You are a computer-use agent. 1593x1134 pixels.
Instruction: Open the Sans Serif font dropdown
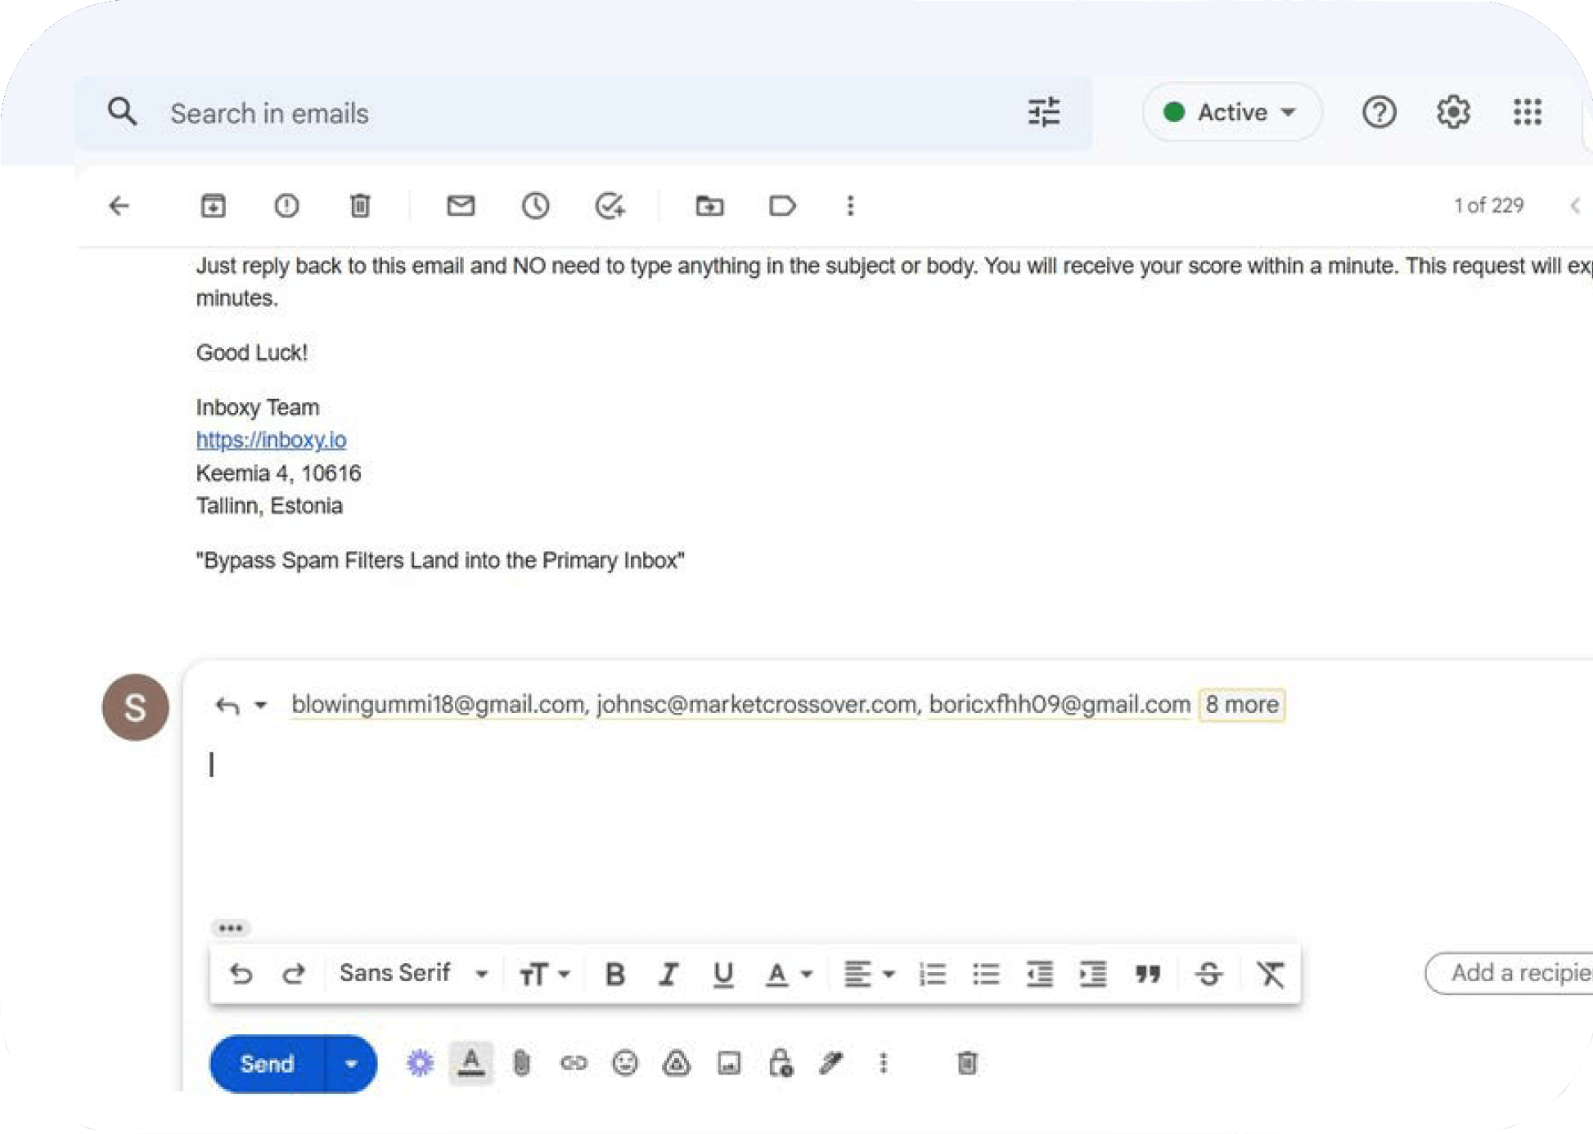coord(413,973)
